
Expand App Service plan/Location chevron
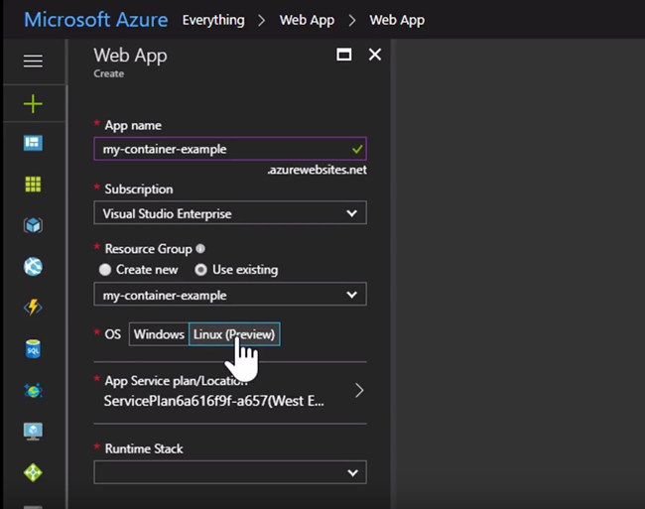(x=359, y=390)
